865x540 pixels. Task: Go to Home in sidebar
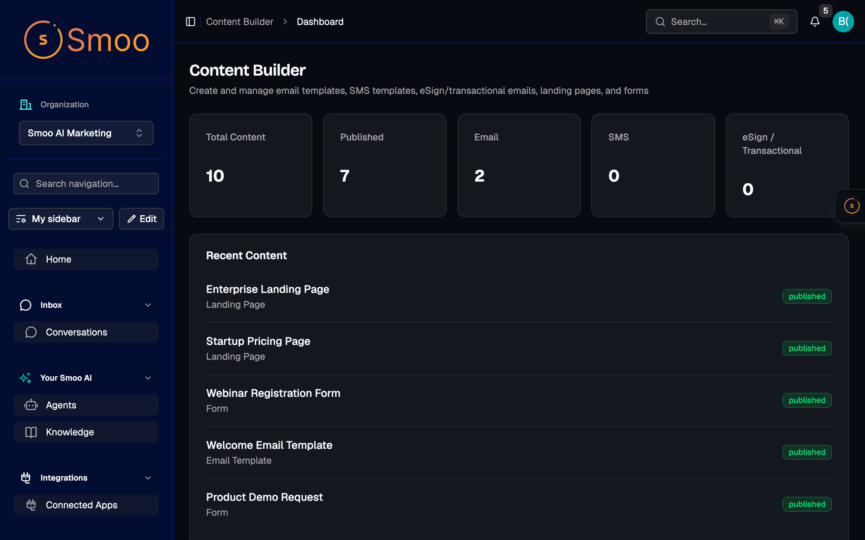(86, 259)
